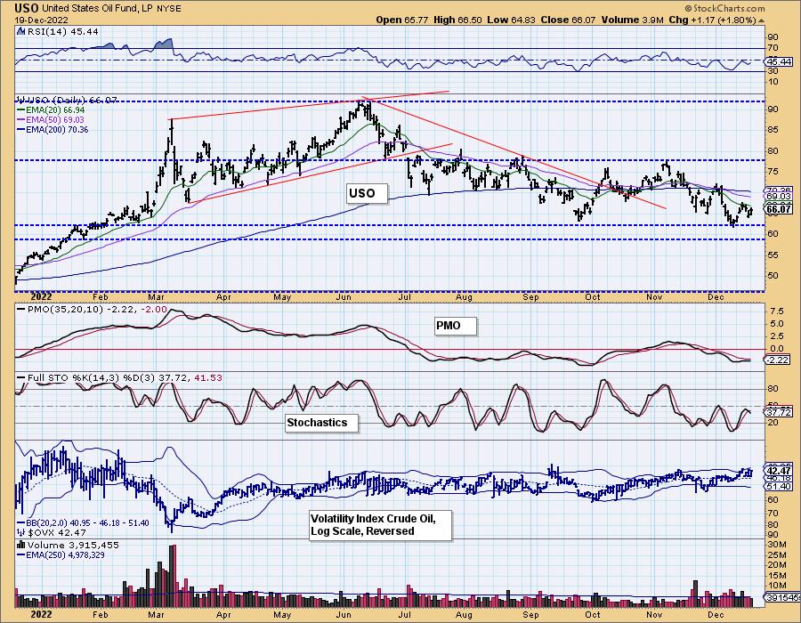Click the candlestick icon before USO (Daily)
801x623 pixels.
[x=21, y=100]
